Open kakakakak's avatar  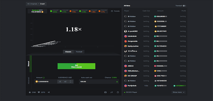tap(126, 36)
